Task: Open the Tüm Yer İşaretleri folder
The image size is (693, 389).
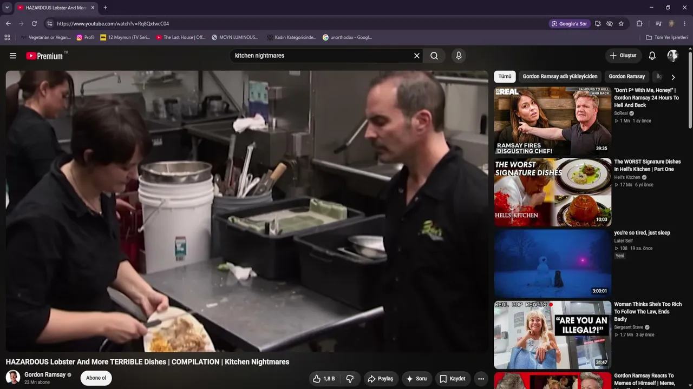Action: [667, 37]
